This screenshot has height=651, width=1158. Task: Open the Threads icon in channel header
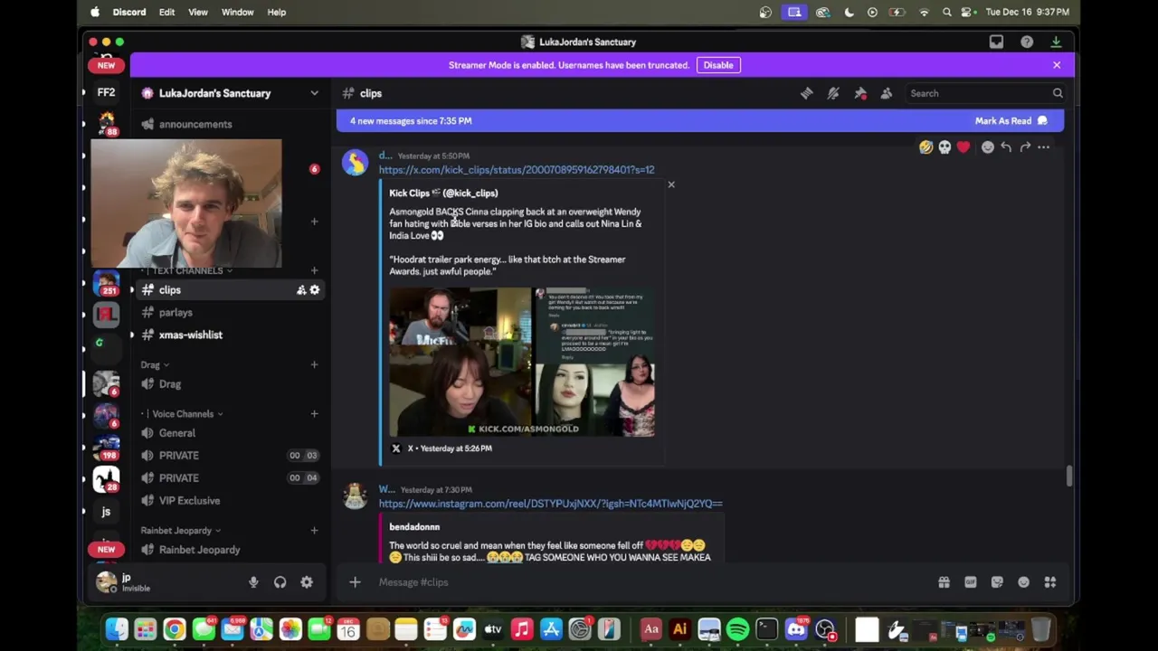click(806, 93)
